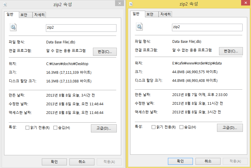The width and height of the screenshot is (251, 168).
Task: Click the zip2 name field in the yellow-bordered dialog
Action: 207,27
